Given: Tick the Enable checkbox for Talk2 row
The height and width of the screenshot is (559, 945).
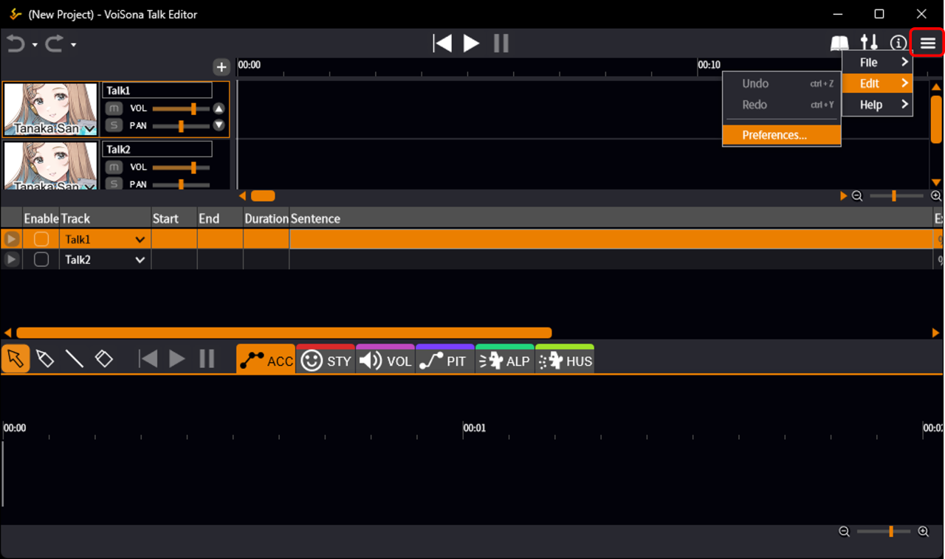Looking at the screenshot, I should coord(41,260).
